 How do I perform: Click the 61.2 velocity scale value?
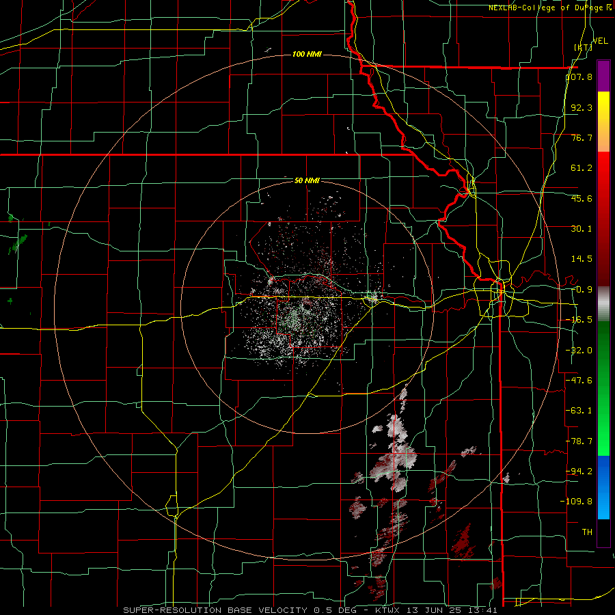(x=582, y=168)
